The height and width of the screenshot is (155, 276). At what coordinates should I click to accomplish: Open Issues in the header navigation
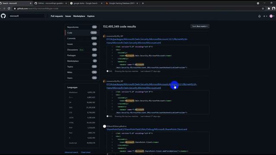tap(68, 16)
